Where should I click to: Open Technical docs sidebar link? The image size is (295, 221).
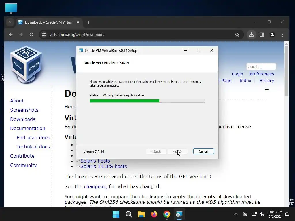coord(33,147)
